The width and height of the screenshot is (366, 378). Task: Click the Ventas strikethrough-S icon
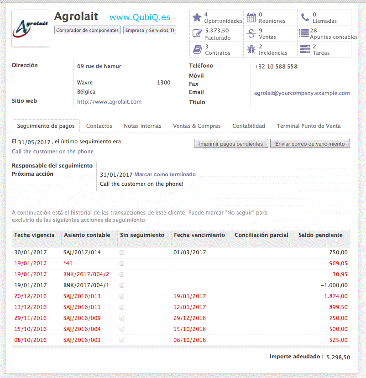251,33
